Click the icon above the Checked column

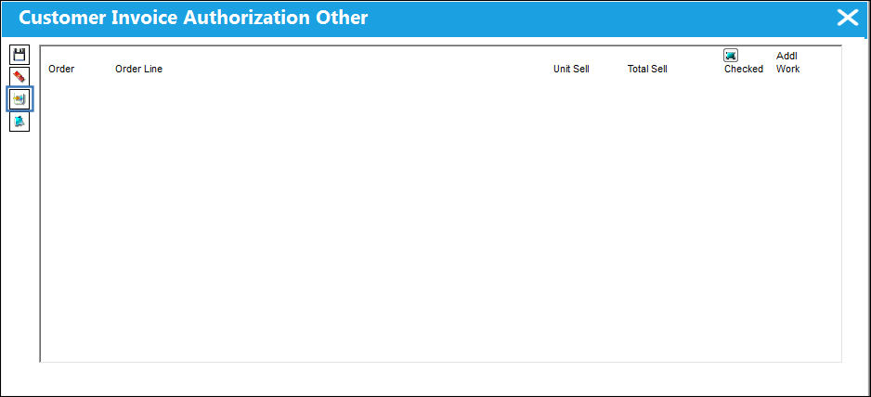point(731,55)
